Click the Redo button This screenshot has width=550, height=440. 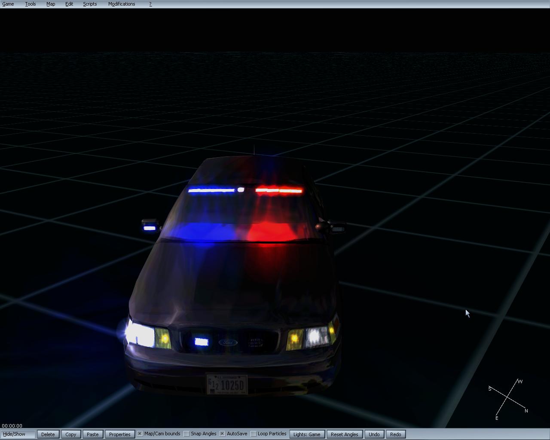point(396,434)
